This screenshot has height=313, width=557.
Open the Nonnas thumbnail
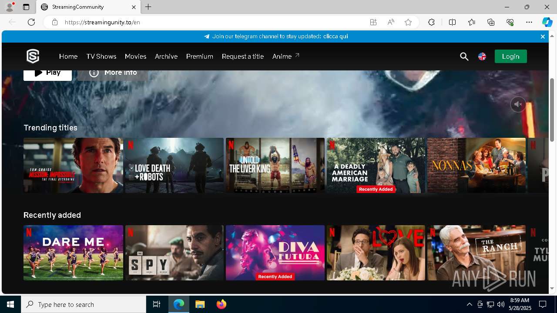click(476, 165)
